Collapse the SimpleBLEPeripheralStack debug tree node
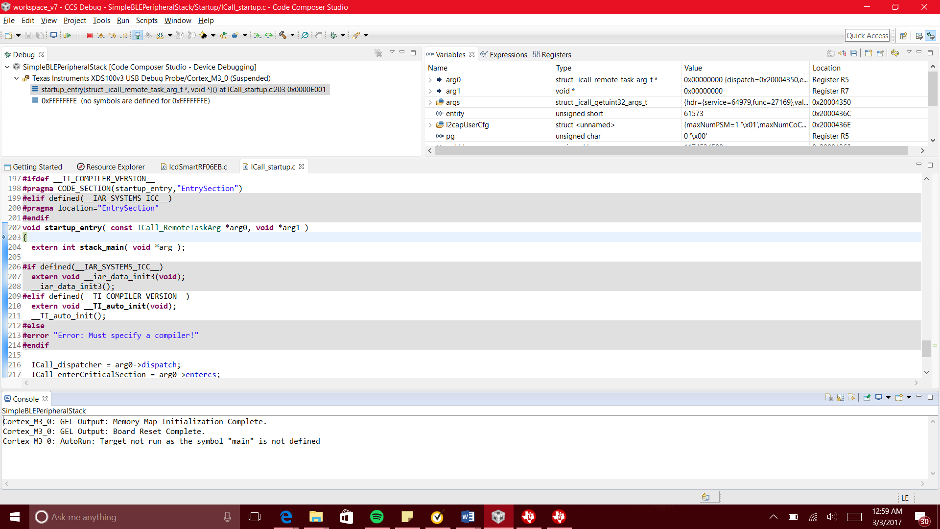Screen dimensions: 940x529 click(x=7, y=67)
